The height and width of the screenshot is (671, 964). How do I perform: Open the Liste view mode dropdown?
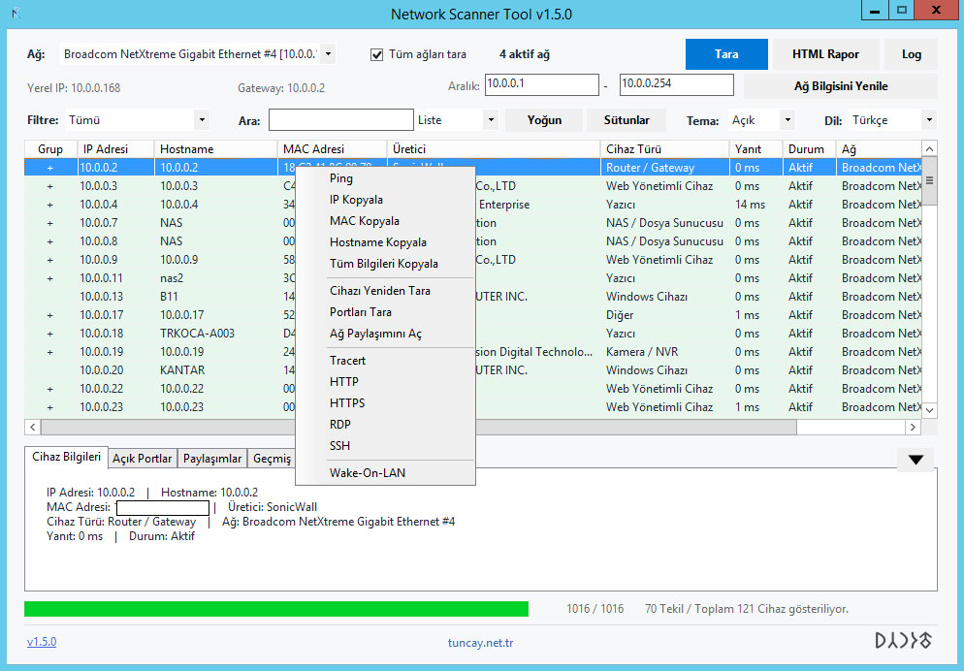pos(491,120)
